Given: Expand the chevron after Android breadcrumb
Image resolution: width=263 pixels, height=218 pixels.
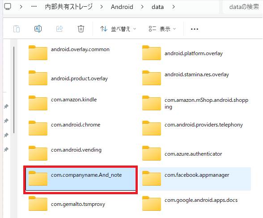Looking at the screenshot, I should point(142,7).
